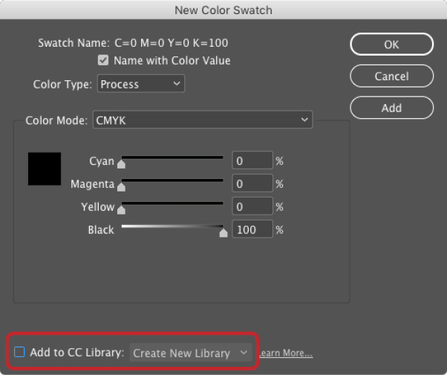Open the Color Type dropdown
Image resolution: width=447 pixels, height=375 pixels.
(141, 84)
